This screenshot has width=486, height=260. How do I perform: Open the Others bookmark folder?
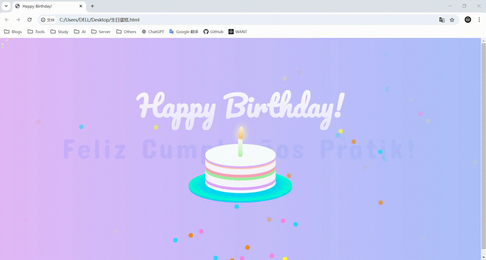pos(126,32)
